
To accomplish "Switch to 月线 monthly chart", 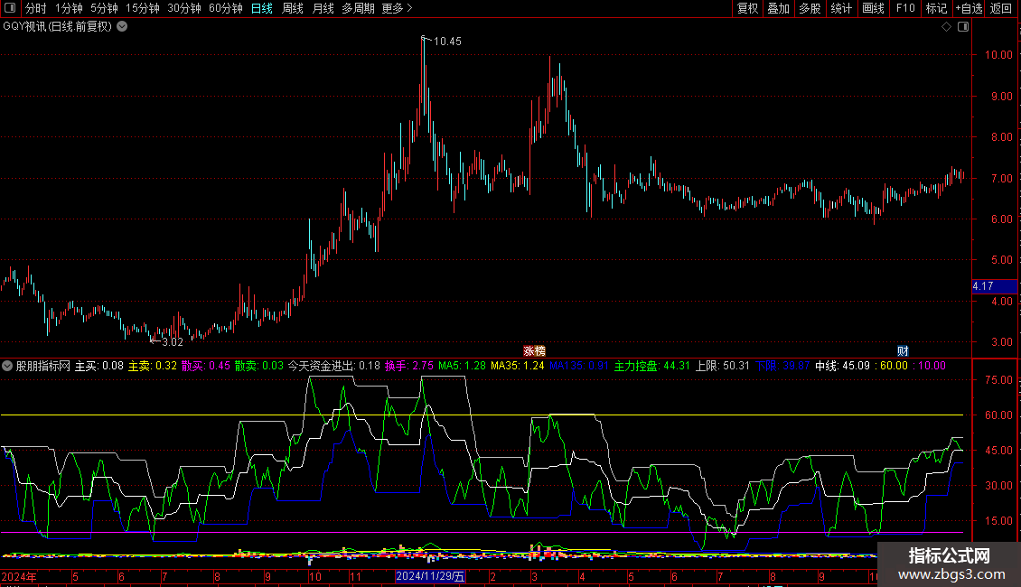I will point(323,8).
